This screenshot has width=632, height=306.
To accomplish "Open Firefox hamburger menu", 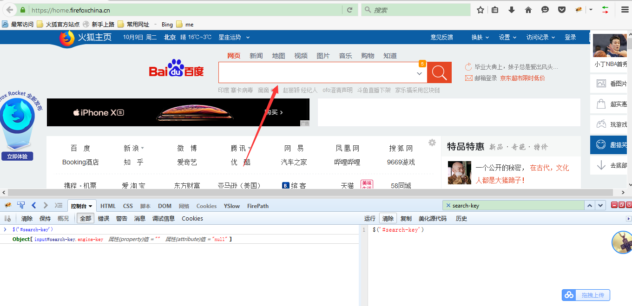I will [625, 10].
